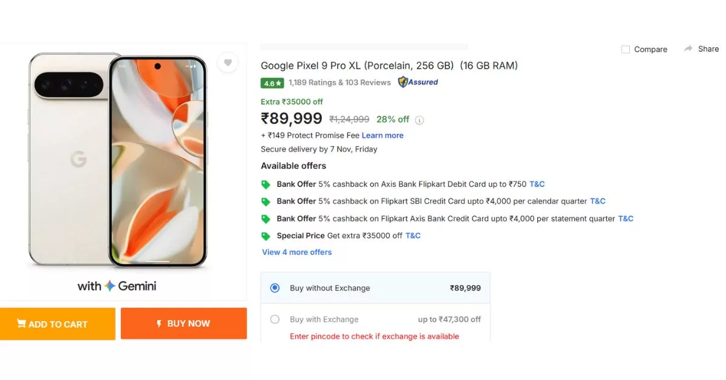Click the Flipkart Assured badge
Image resolution: width=726 pixels, height=380 pixels.
tap(417, 82)
